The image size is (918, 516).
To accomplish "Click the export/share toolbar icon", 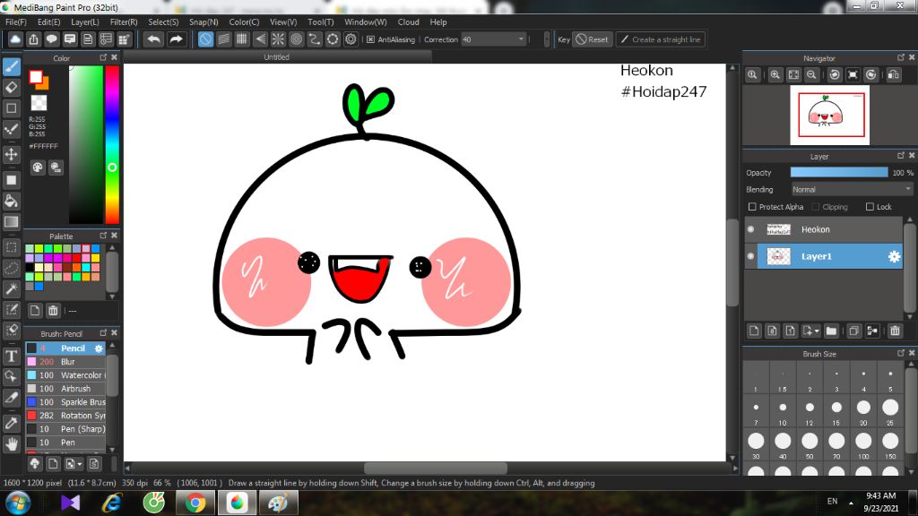I will (33, 39).
